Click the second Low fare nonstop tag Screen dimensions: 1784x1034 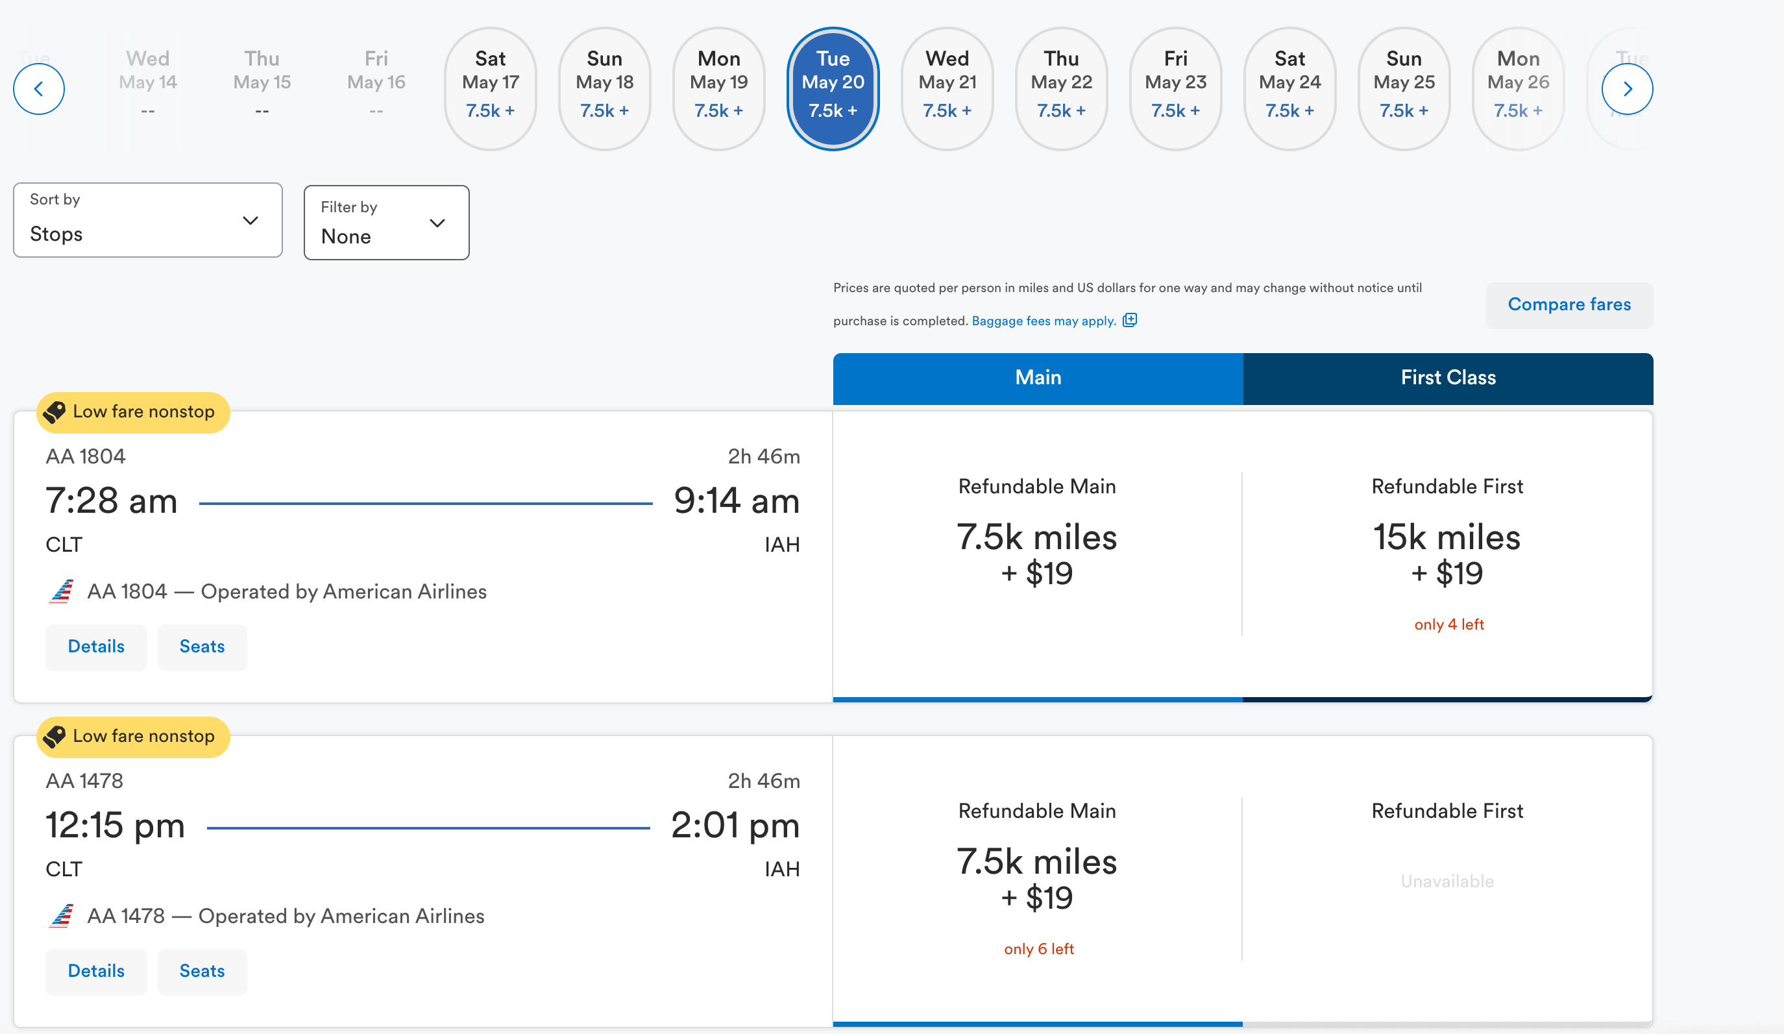(133, 737)
